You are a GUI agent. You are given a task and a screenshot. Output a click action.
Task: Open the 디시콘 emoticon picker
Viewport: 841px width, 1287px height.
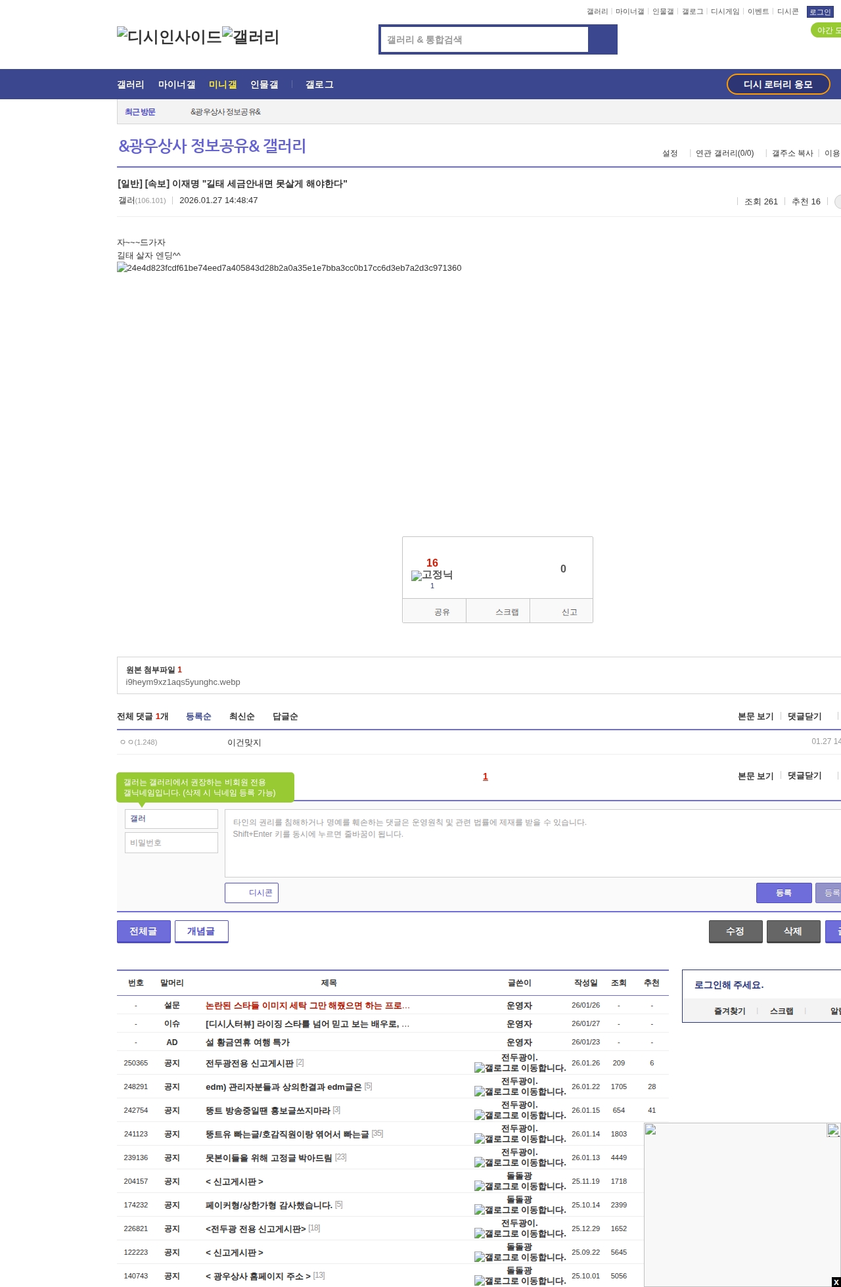252,893
